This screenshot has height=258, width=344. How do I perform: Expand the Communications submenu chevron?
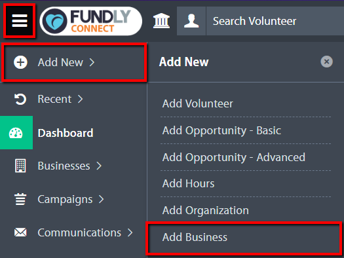coord(130,232)
